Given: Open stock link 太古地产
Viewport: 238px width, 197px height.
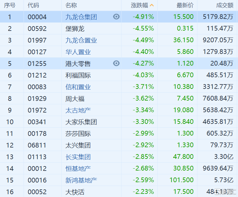Looking at the screenshot, I should coord(78,110).
